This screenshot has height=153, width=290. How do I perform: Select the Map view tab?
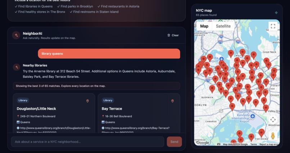[204, 26]
